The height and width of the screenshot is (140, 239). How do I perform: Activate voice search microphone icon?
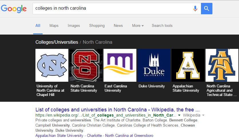(x=195, y=9)
